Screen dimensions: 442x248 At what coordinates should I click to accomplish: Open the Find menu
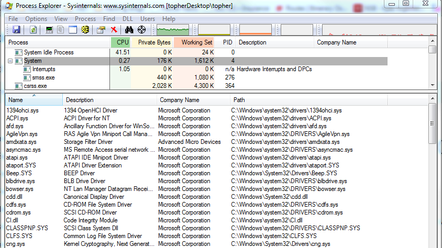coord(109,19)
